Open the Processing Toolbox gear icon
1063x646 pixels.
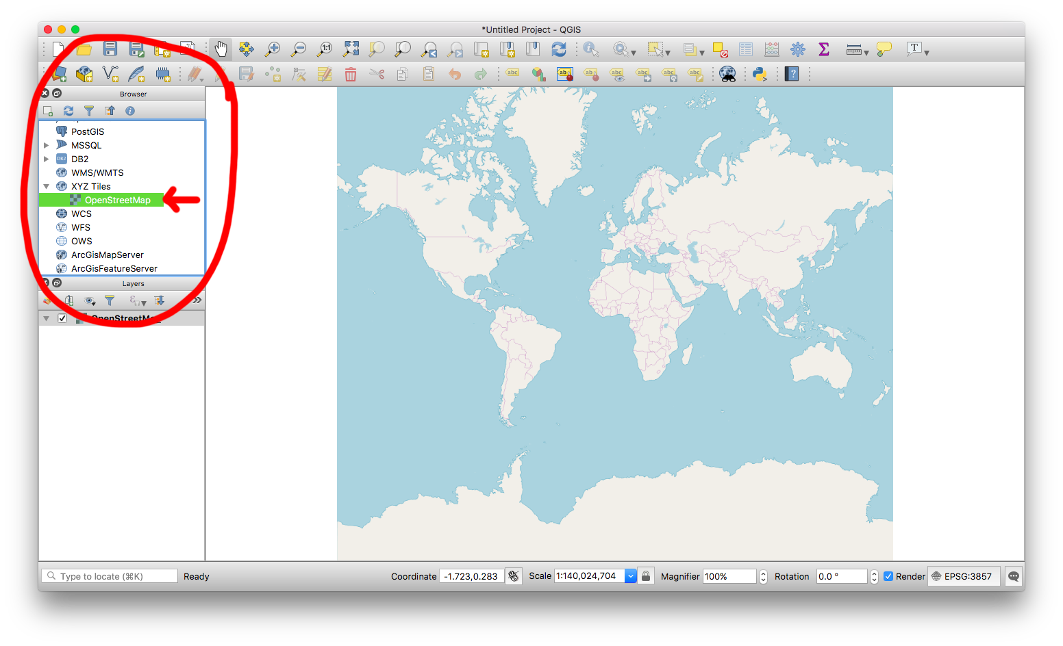pyautogui.click(x=798, y=49)
